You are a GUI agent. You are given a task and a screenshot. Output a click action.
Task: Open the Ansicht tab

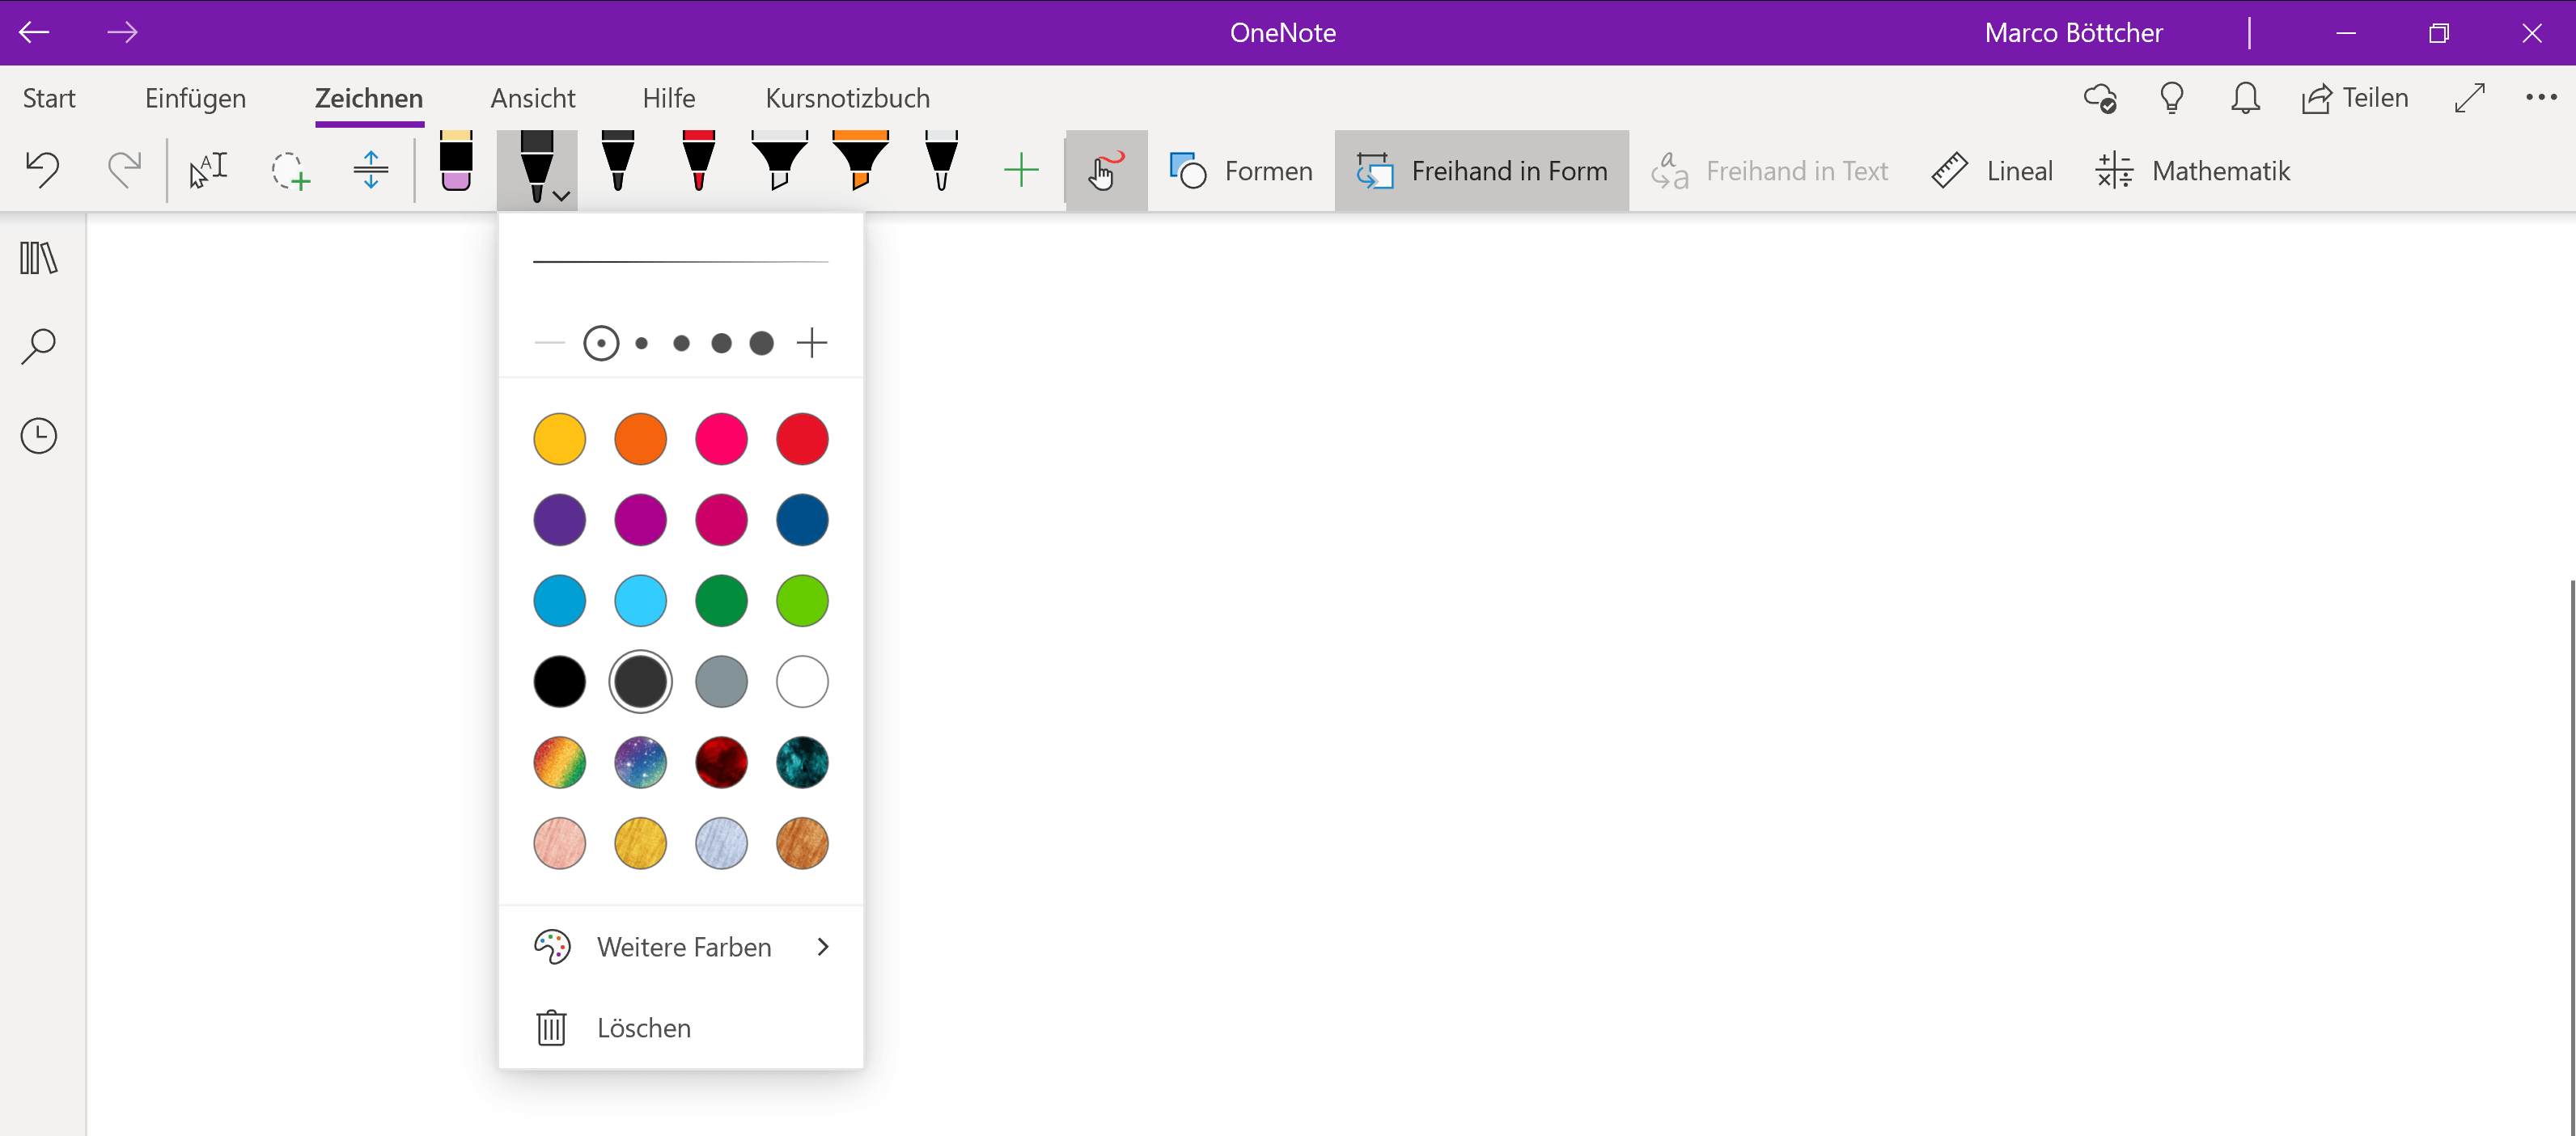pyautogui.click(x=533, y=98)
